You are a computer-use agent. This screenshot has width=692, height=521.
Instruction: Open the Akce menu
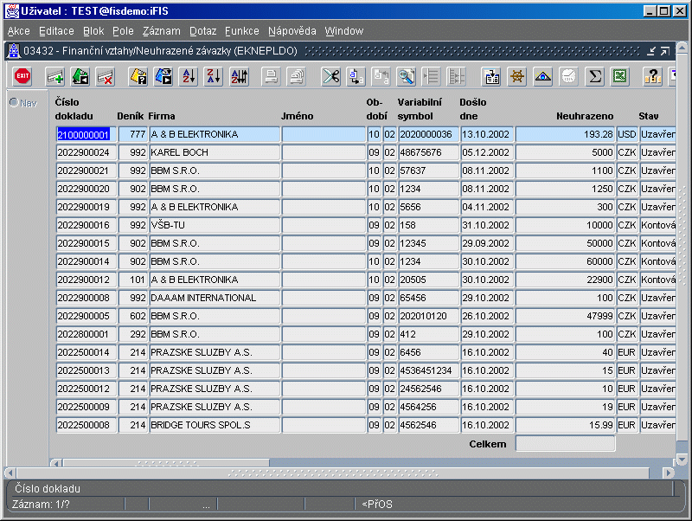[18, 31]
